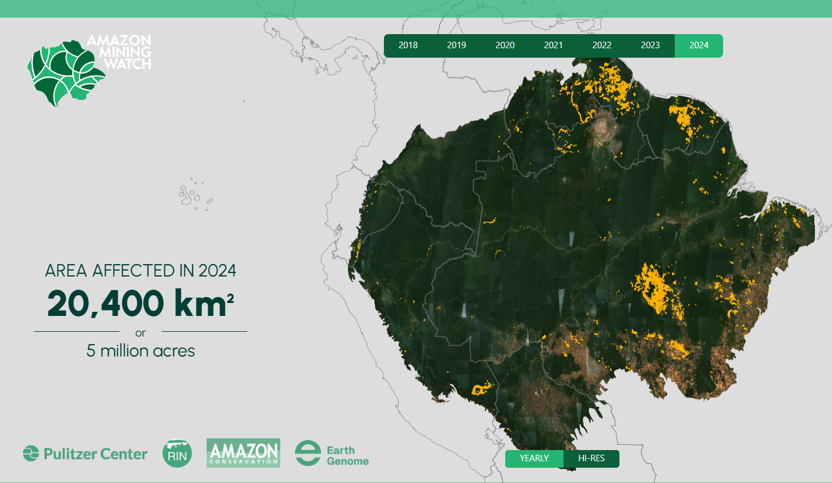
Task: Click the Amazon Conservation logo
Action: point(243,452)
